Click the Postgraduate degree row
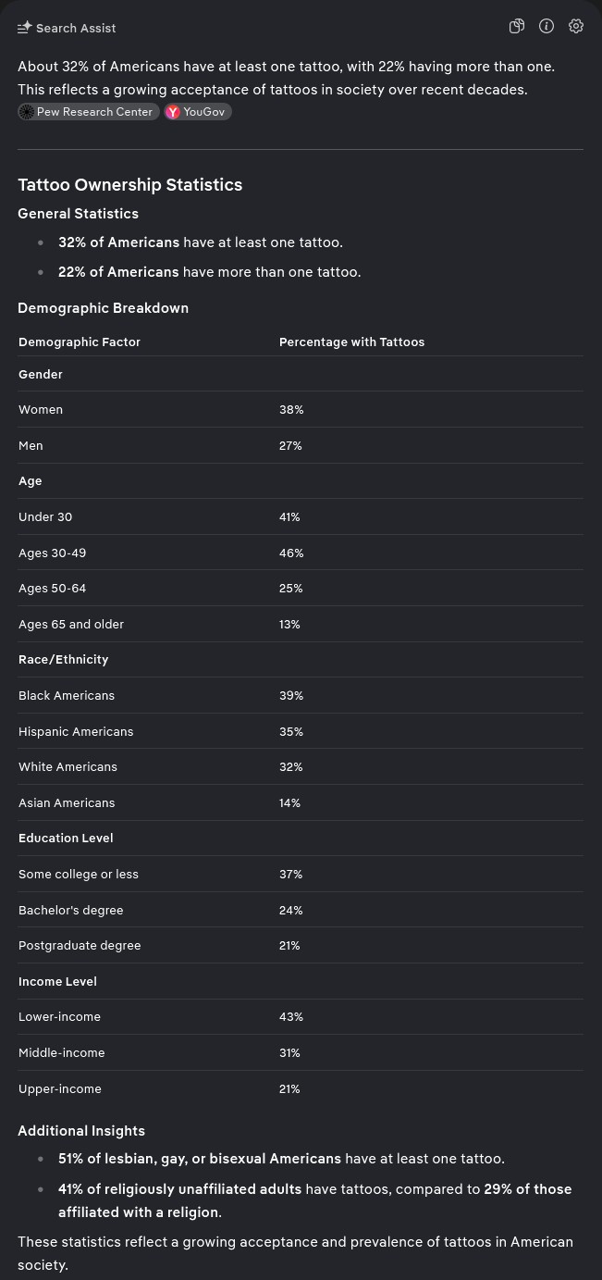This screenshot has height=1280, width=602. pyautogui.click(x=80, y=945)
